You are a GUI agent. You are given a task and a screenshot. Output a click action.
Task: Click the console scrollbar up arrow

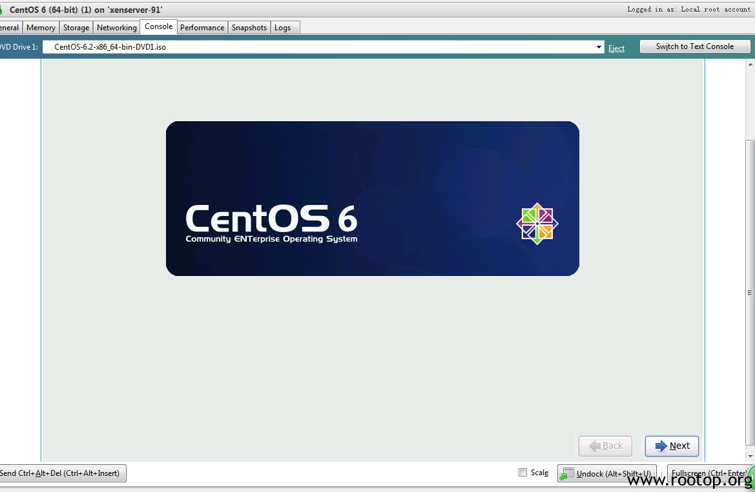pos(750,64)
